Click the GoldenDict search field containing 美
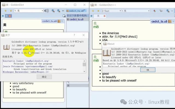The image size is (175, 109). pos(28,11)
